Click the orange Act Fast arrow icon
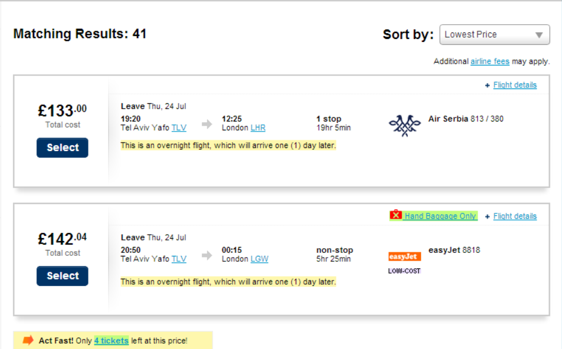 pos(28,340)
